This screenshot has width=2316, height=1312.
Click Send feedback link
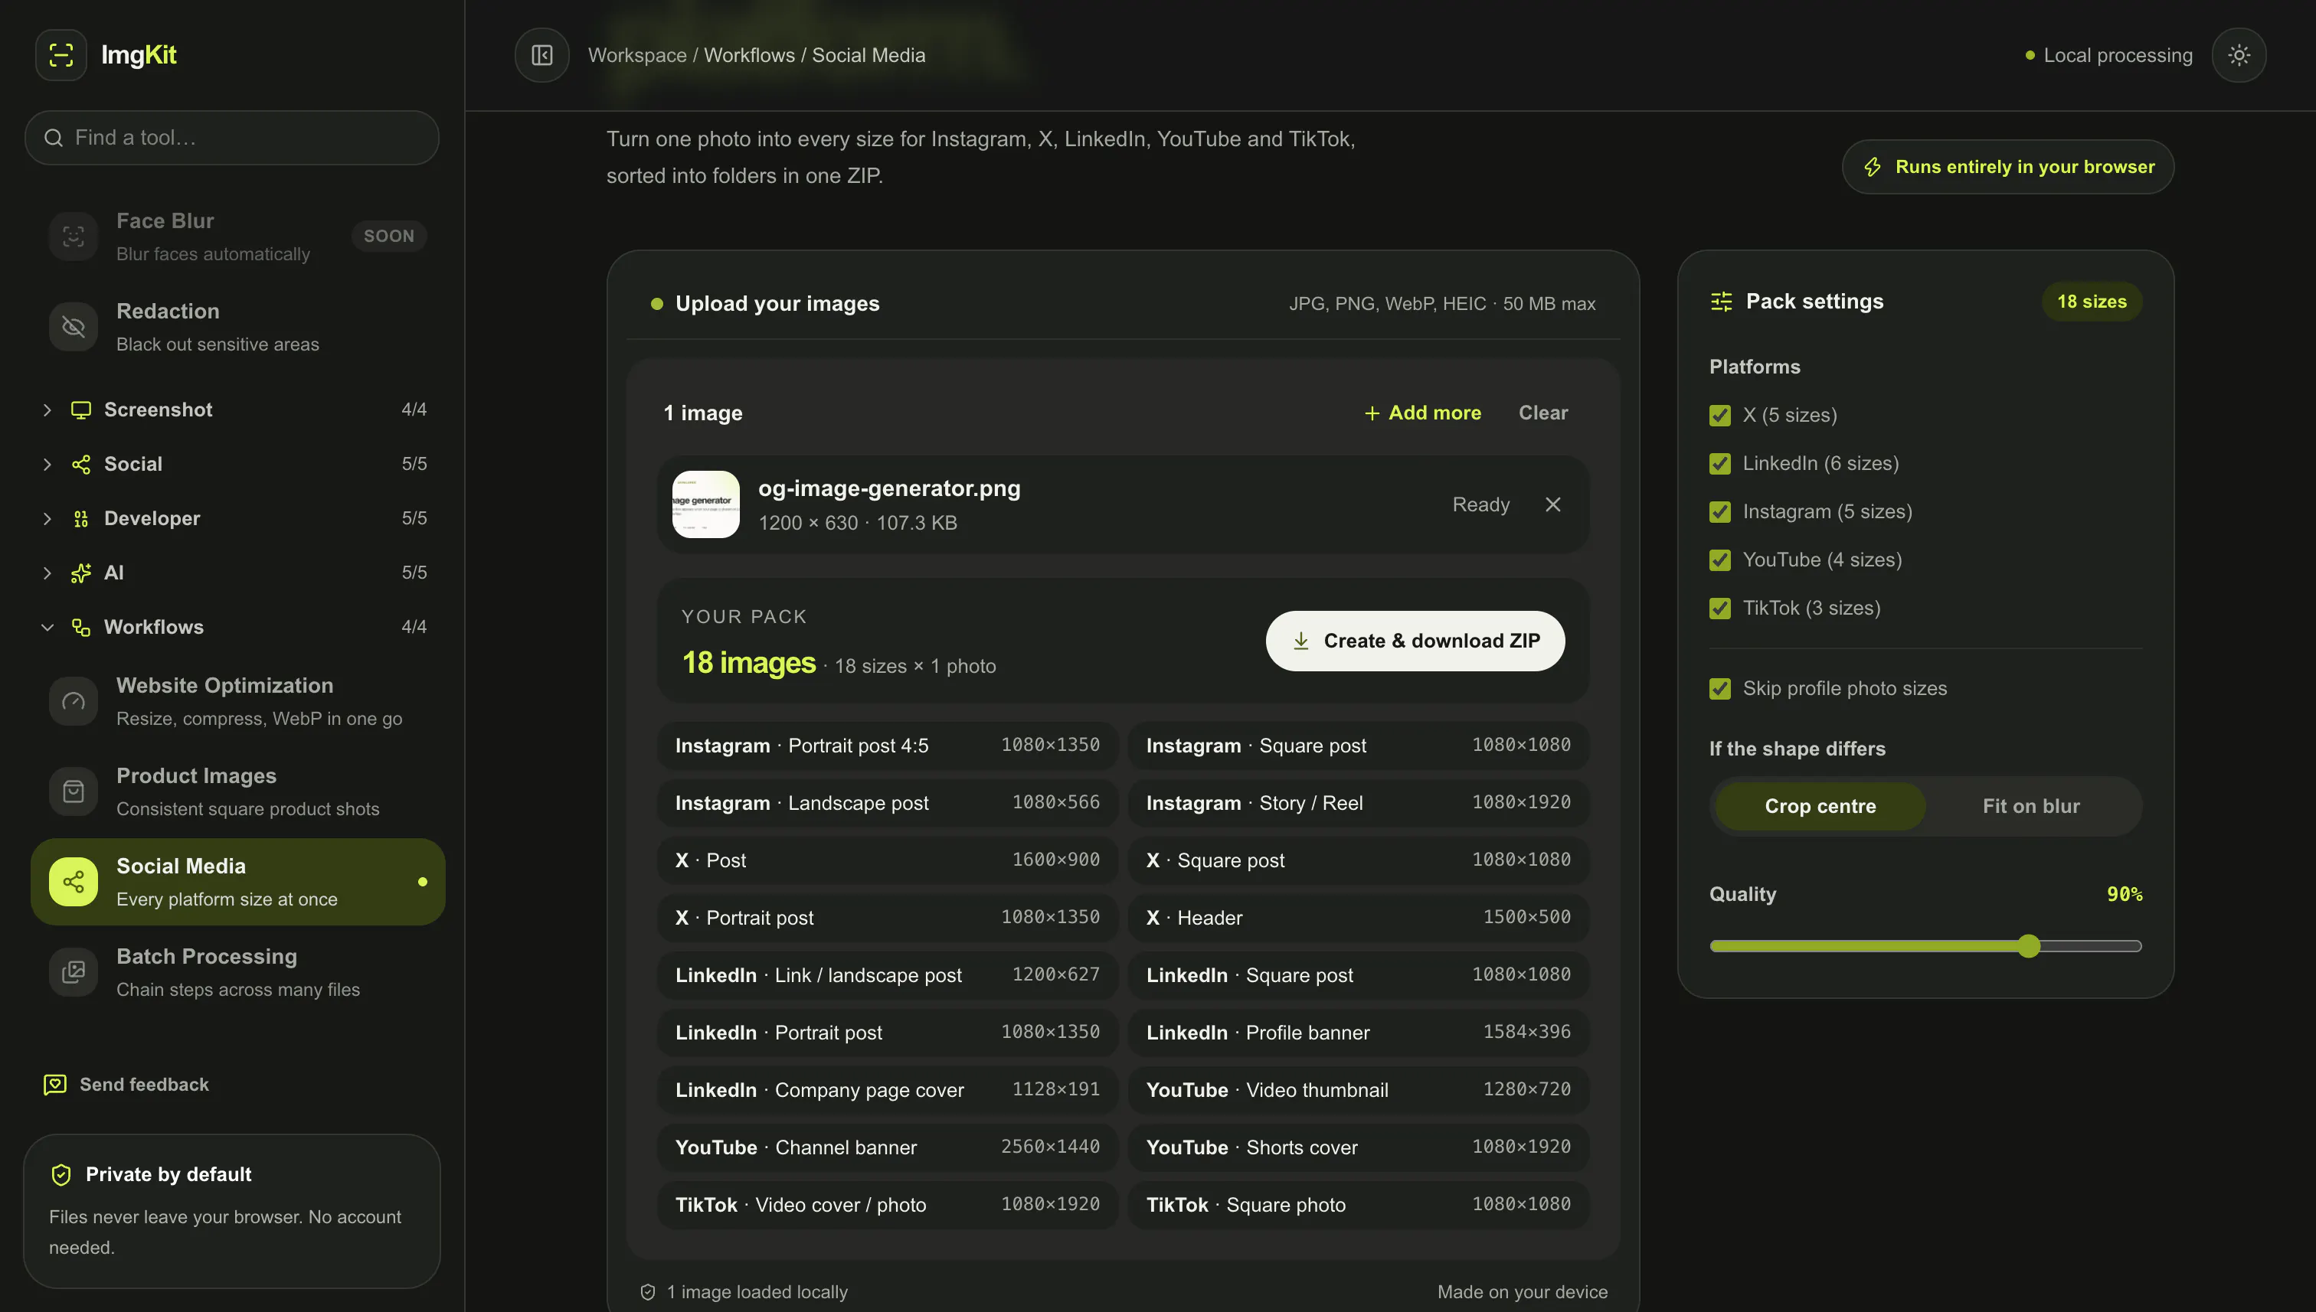click(x=127, y=1084)
